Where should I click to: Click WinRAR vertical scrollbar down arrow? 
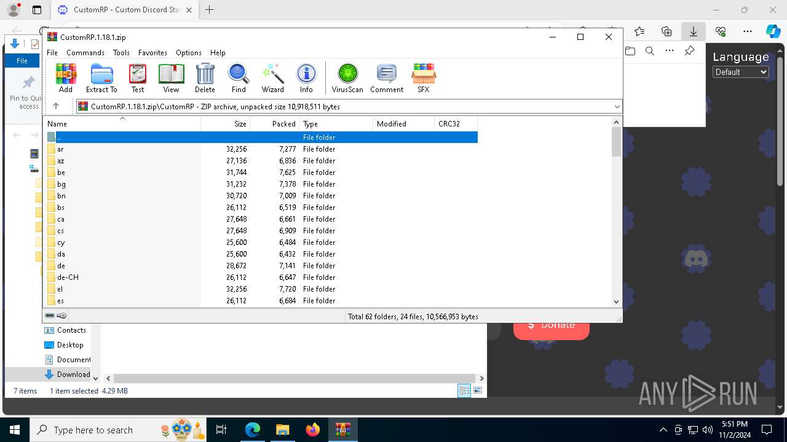(x=617, y=301)
